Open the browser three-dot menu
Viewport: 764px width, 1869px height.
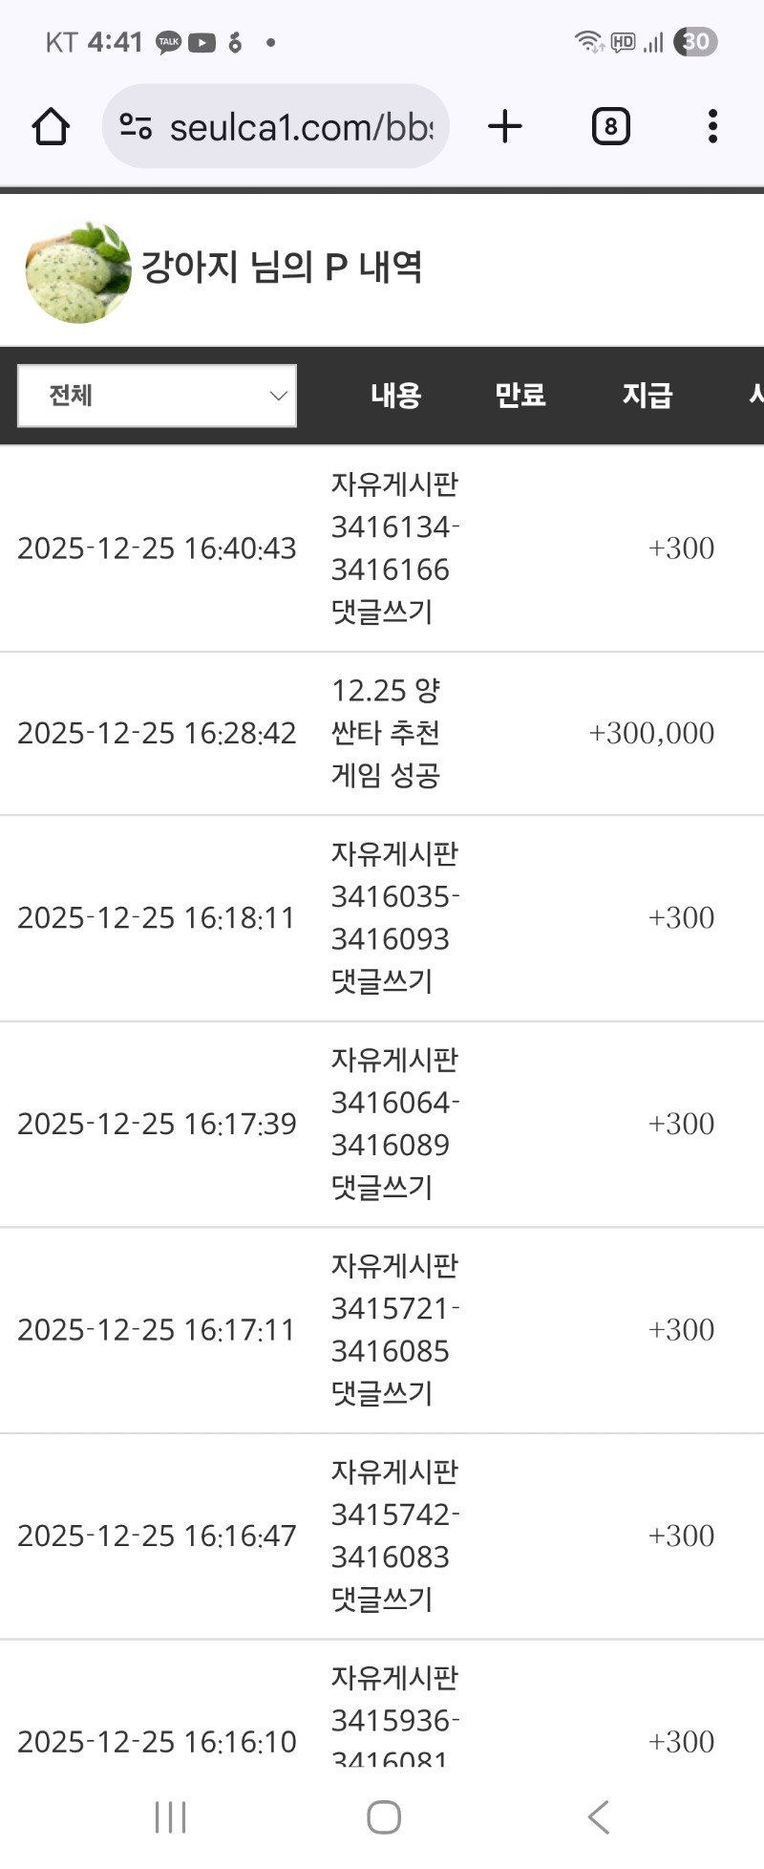[x=712, y=127]
